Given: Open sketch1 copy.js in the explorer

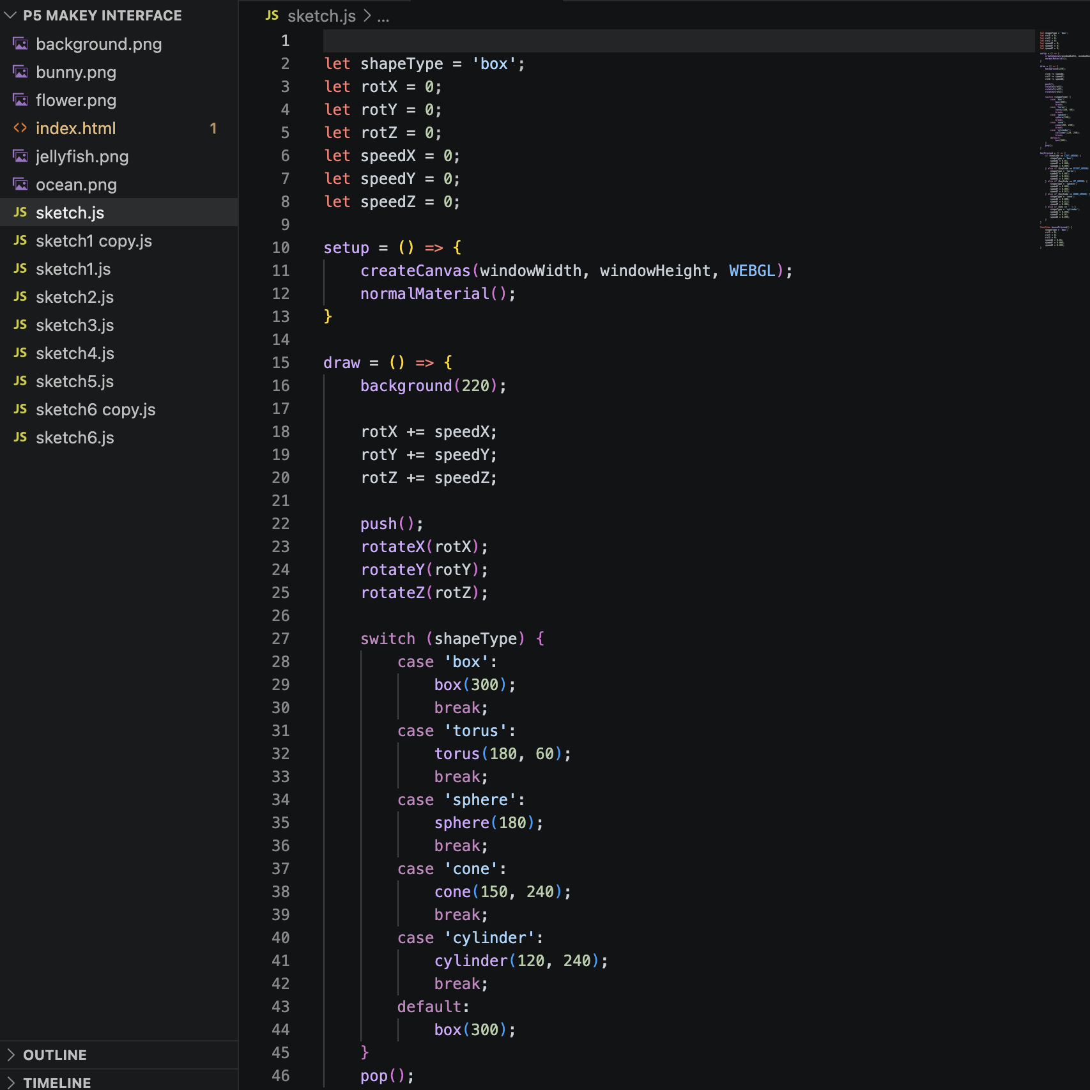Looking at the screenshot, I should pyautogui.click(x=93, y=241).
